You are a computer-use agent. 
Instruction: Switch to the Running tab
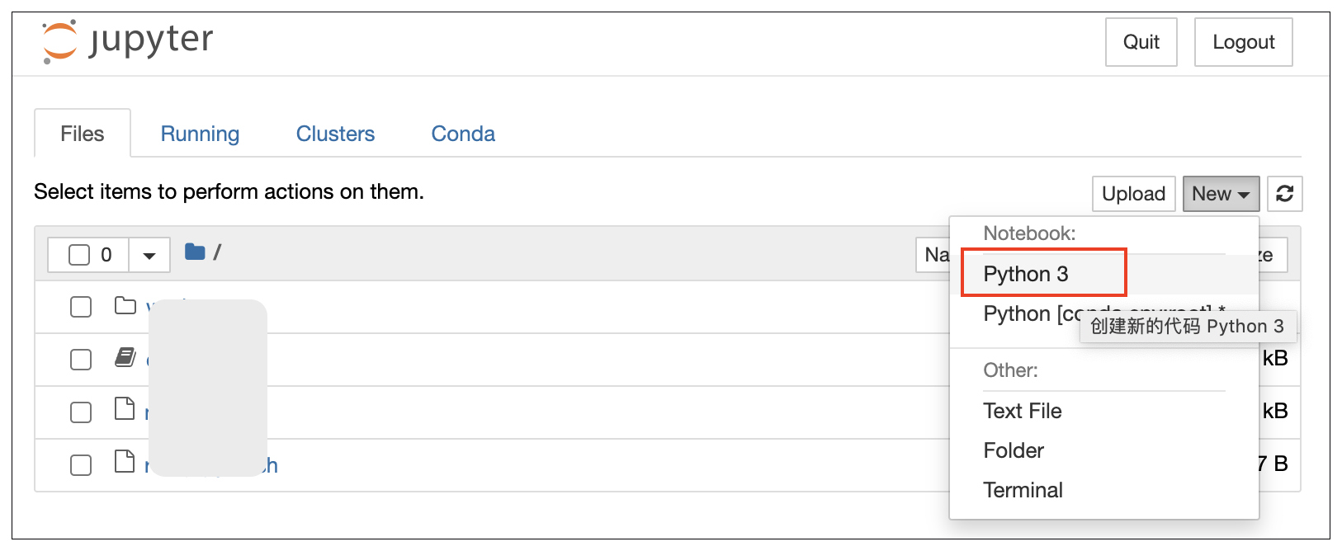tap(200, 134)
